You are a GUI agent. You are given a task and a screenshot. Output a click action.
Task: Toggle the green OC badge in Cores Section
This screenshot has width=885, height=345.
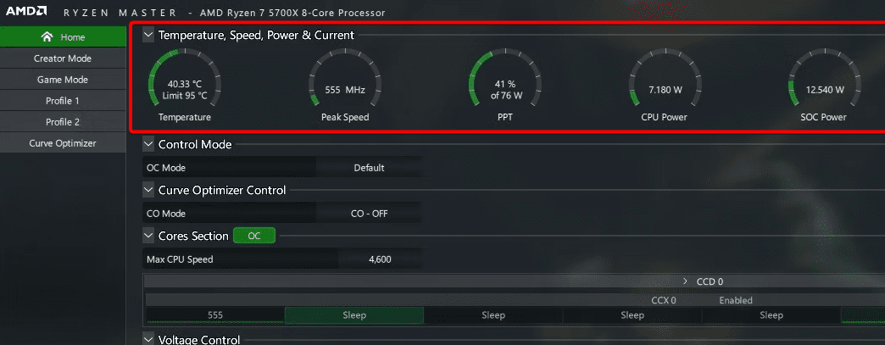click(x=254, y=236)
